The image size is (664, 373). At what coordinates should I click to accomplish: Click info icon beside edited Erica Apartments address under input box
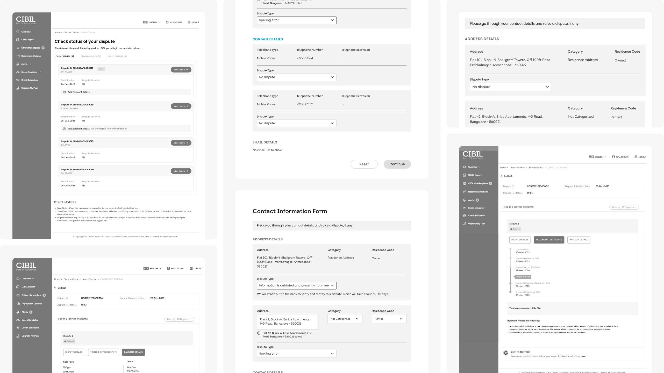(259, 333)
